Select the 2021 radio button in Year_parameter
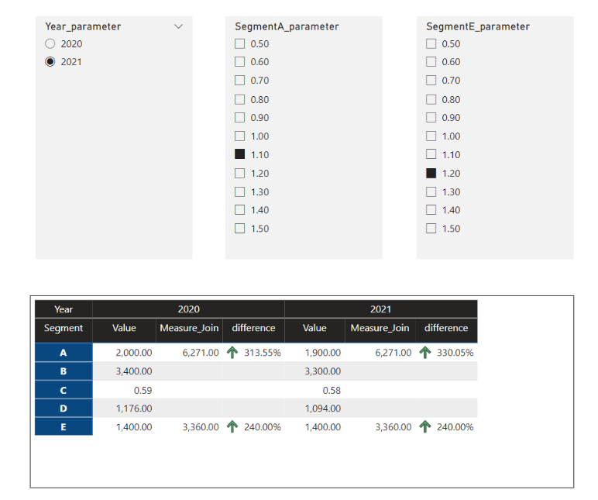This screenshot has width=598, height=500. [x=50, y=61]
